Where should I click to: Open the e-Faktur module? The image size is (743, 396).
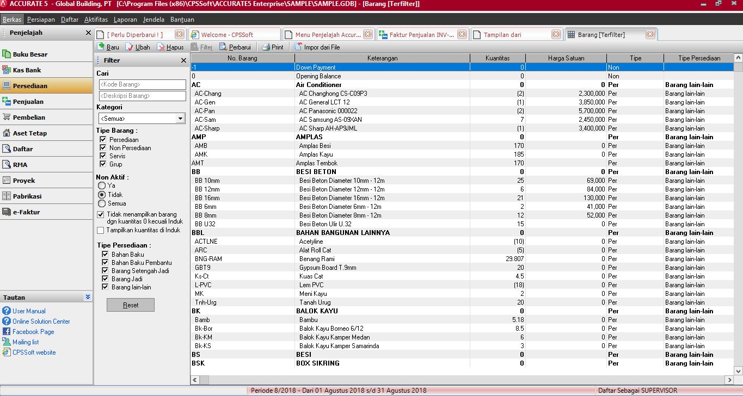[x=26, y=212]
